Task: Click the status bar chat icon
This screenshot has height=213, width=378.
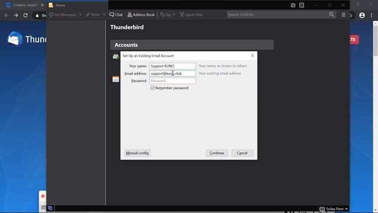Action: pos(50,208)
